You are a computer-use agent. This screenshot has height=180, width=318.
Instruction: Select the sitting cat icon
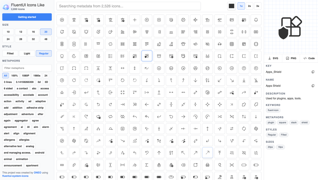(159, 44)
